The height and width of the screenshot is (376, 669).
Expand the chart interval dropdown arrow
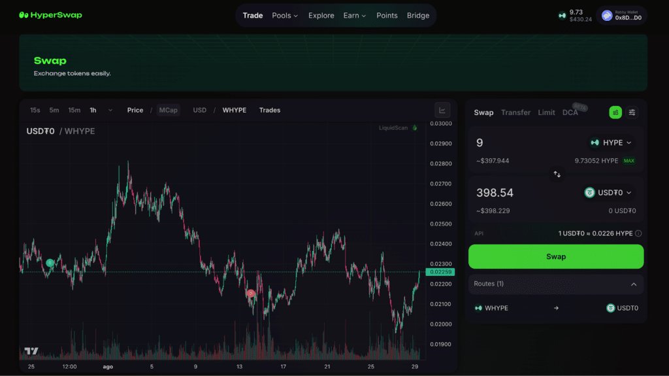point(110,111)
